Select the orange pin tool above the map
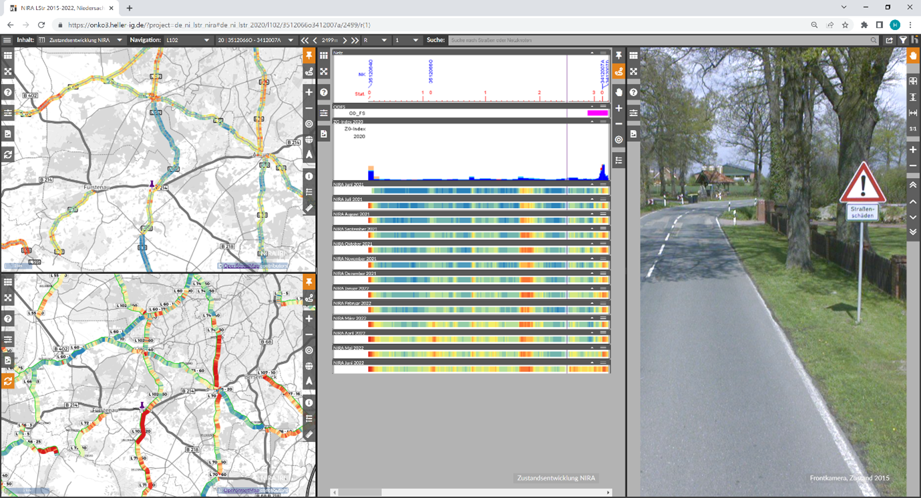This screenshot has width=921, height=498. click(308, 56)
